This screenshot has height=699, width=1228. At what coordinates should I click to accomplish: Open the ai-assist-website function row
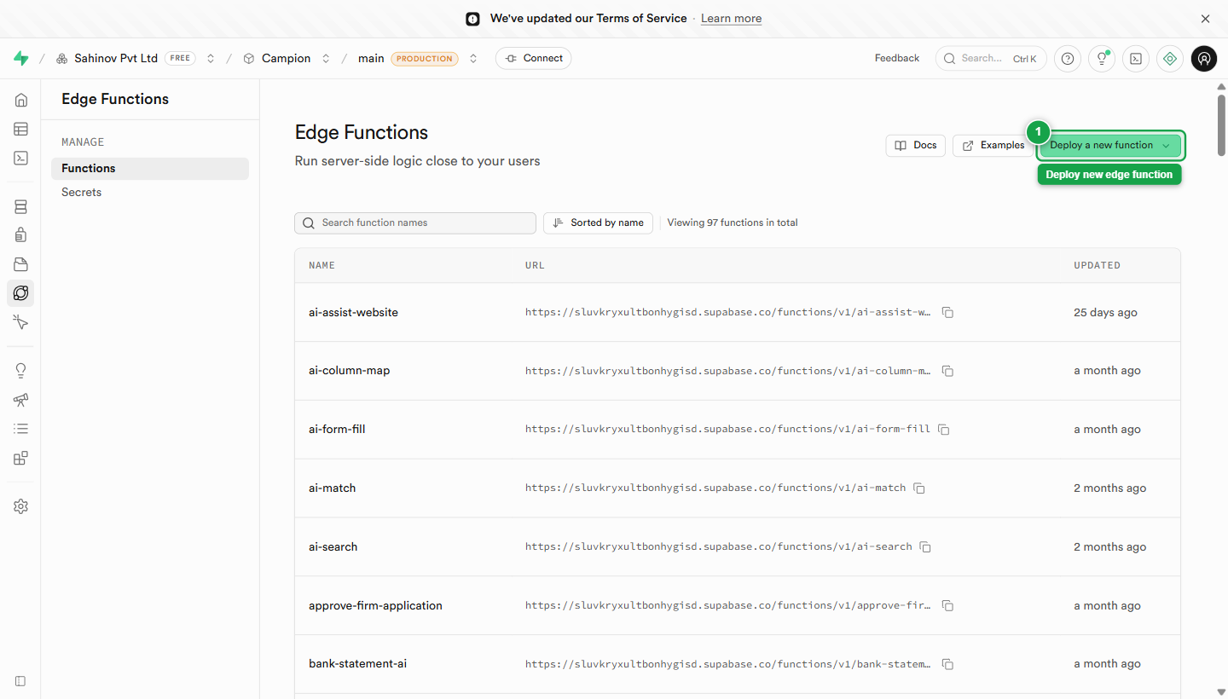[x=738, y=313]
